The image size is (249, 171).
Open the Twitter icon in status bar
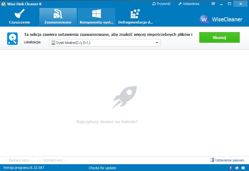237,168
